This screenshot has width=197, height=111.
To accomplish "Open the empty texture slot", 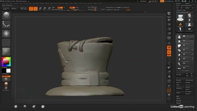I will tap(6, 43).
